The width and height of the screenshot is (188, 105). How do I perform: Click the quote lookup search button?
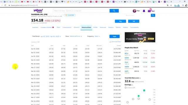pos(153,15)
